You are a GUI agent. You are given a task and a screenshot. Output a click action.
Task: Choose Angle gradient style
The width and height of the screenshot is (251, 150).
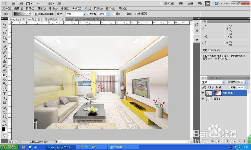[x=44, y=14]
